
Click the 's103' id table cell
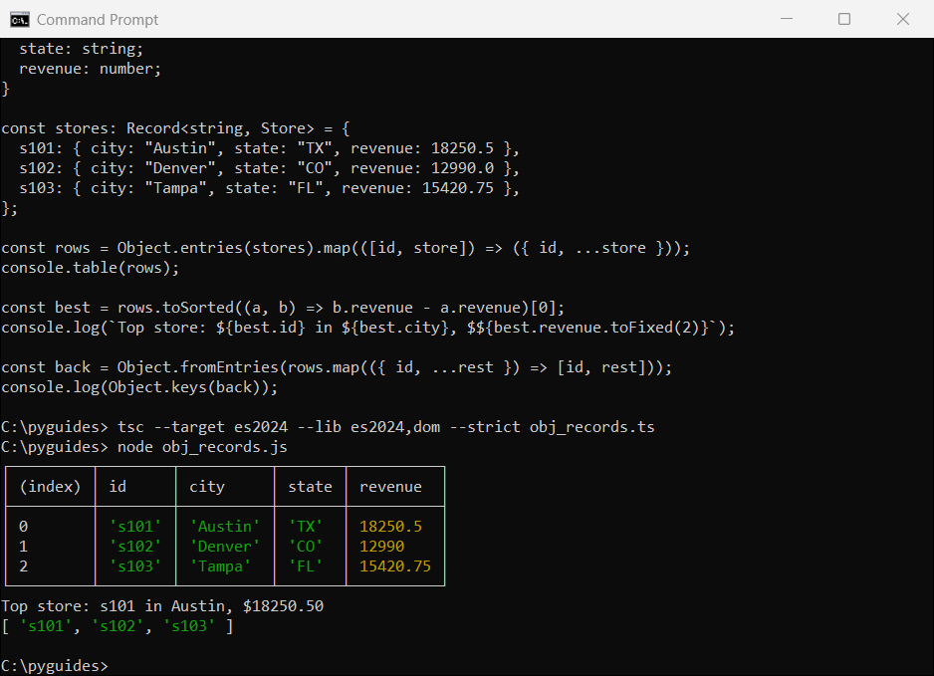coord(135,566)
